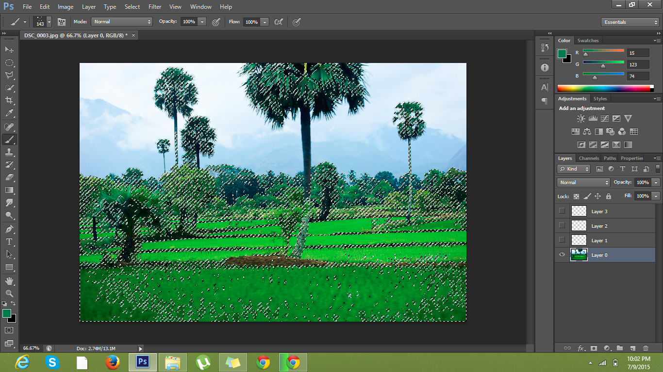The image size is (663, 372).
Task: Switch to the Paths tab
Action: [610, 158]
